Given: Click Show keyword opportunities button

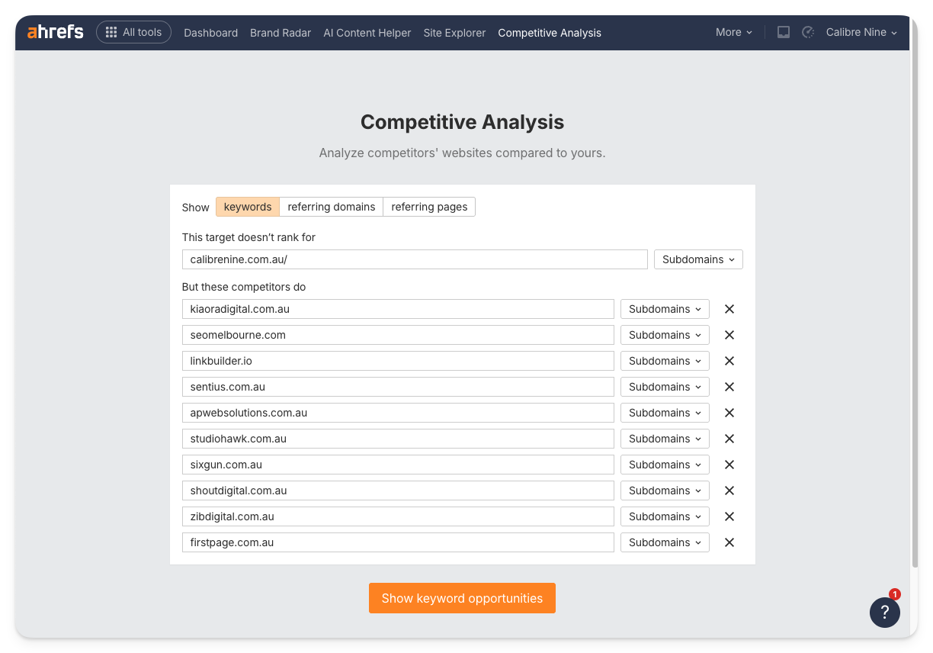Looking at the screenshot, I should point(462,598).
